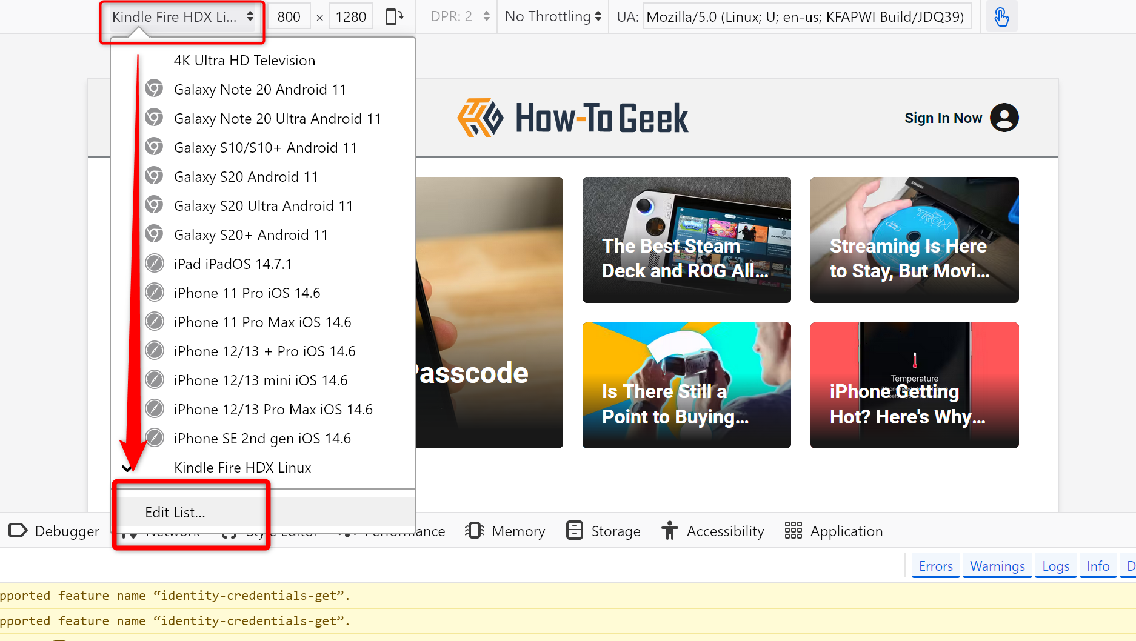Select iPhone 12/13 + Pro iOS 14.6

click(x=263, y=351)
